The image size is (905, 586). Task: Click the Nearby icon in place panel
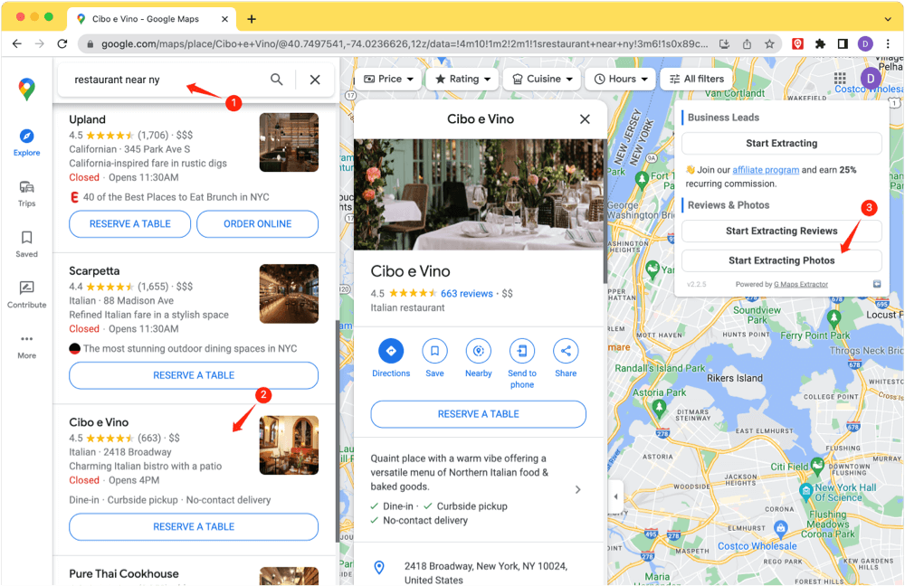479,351
